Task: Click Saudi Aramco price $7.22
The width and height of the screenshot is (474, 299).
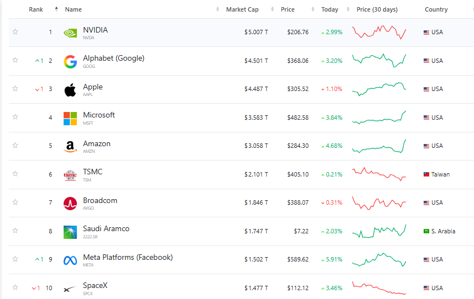Action: click(301, 231)
